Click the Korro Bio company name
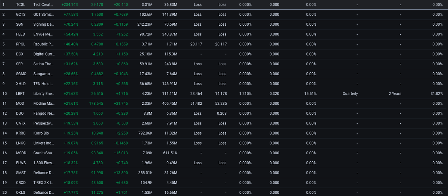Viewport: 448px width, 196px height. [41, 133]
